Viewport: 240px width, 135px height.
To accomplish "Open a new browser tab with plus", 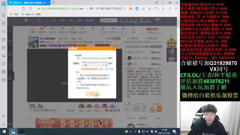I will pyautogui.click(x=54, y=3).
